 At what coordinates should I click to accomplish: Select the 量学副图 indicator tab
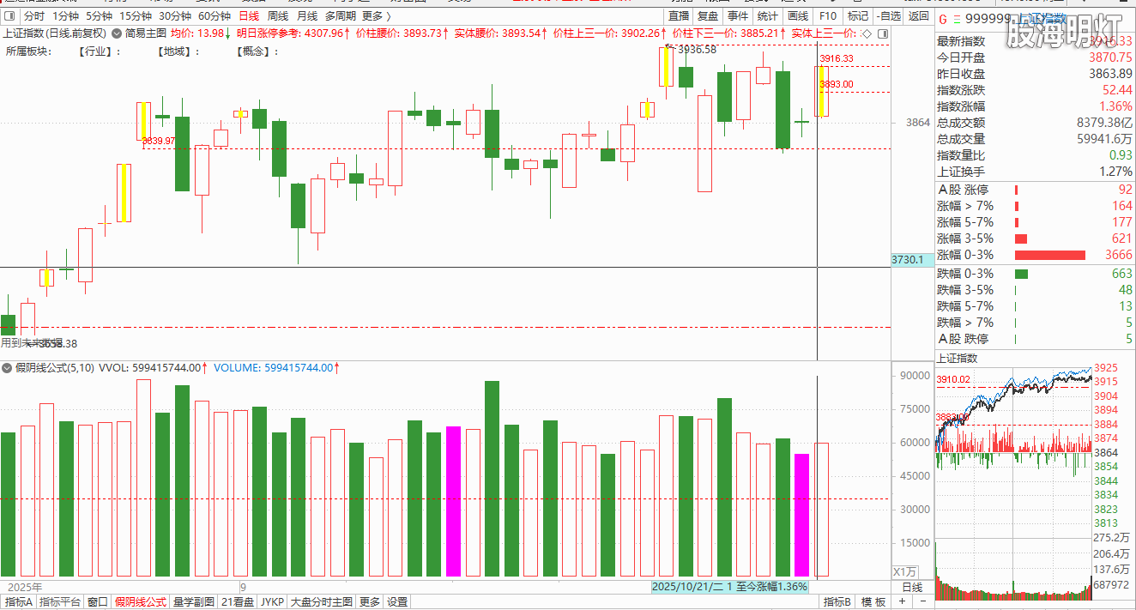point(194,602)
